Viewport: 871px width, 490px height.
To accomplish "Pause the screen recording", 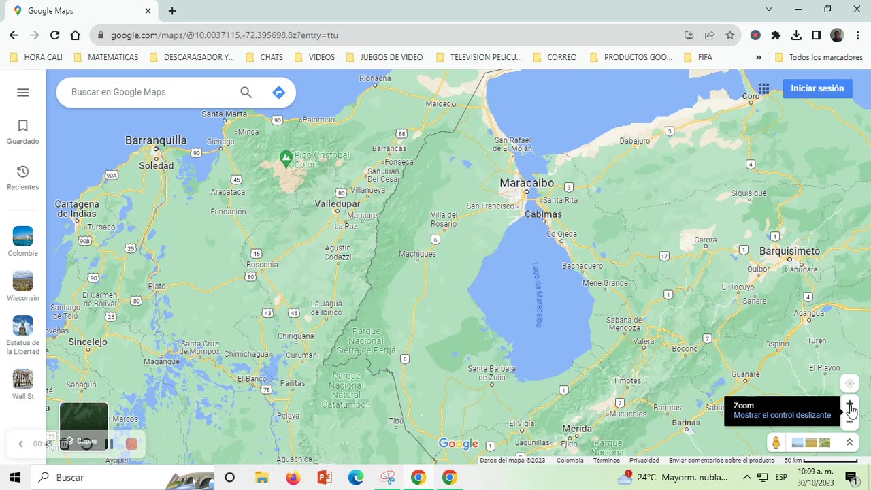I will pos(110,444).
